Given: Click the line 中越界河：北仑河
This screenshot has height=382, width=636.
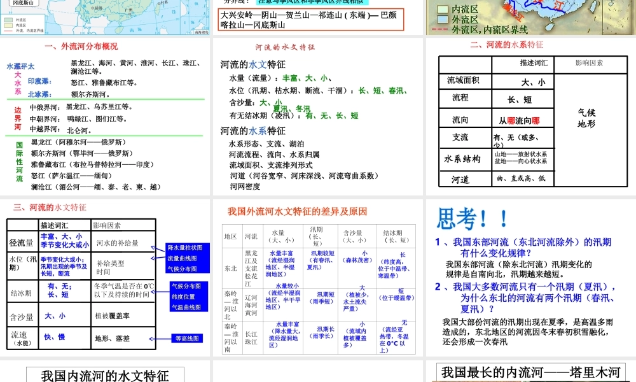Looking at the screenshot, I should coord(60,130).
